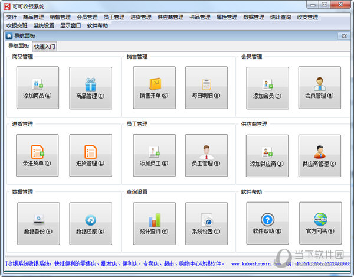Open the 添加商品 (A) add product button
The width and height of the screenshot is (354, 277).
pos(38,87)
